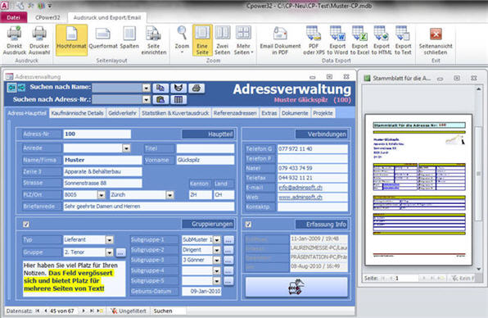Image resolution: width=488 pixels, height=318 pixels.
Task: Click ellipsis button next to Gruppe
Action: [120, 252]
